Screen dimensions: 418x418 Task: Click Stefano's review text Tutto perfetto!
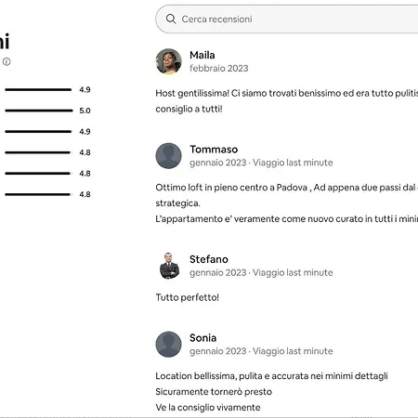coord(188,297)
